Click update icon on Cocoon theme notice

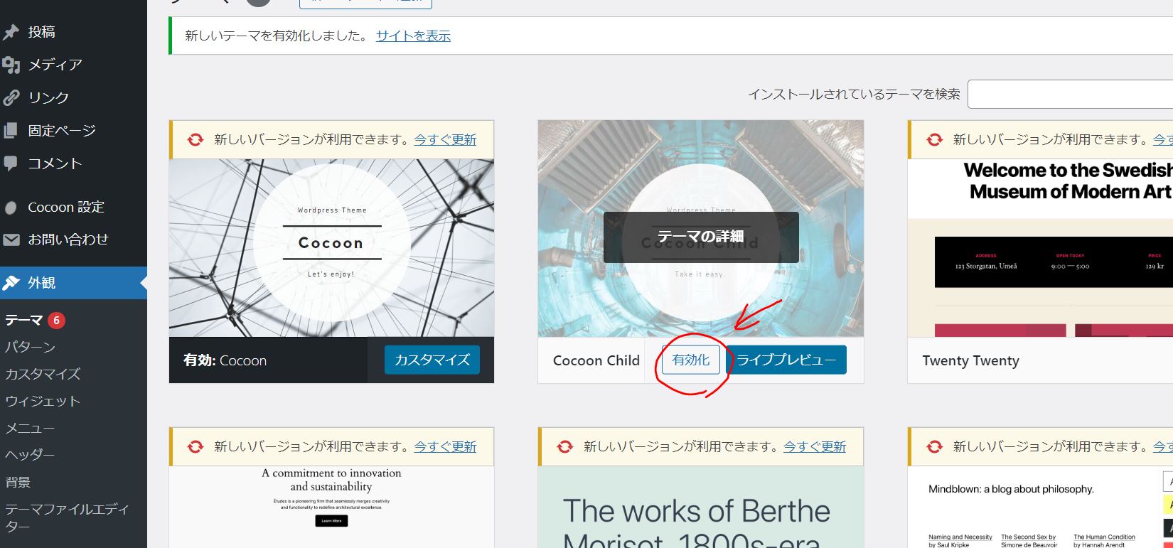pyautogui.click(x=195, y=140)
